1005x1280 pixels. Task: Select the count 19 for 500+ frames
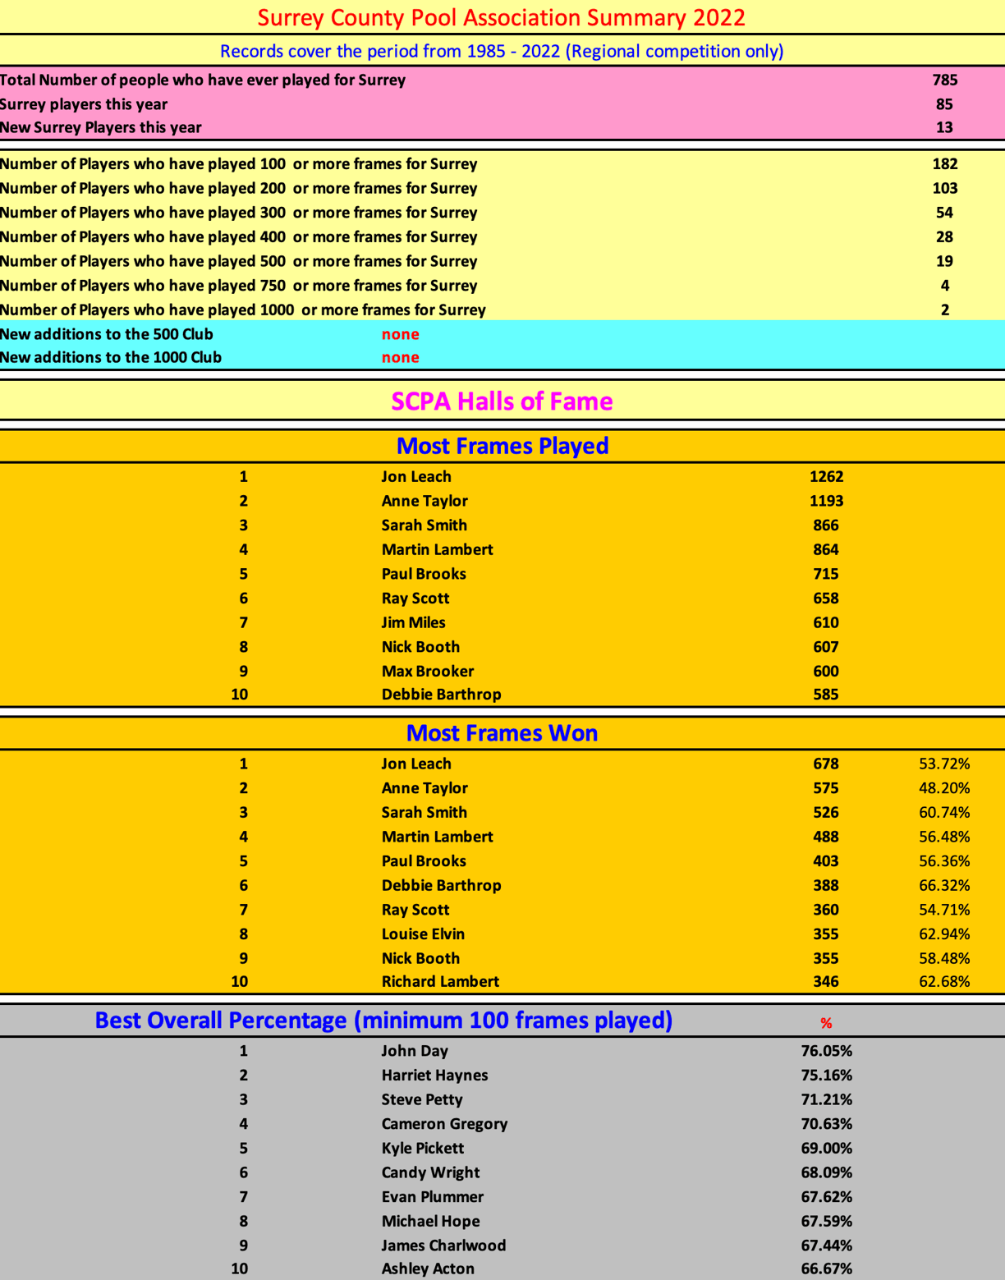(x=944, y=261)
